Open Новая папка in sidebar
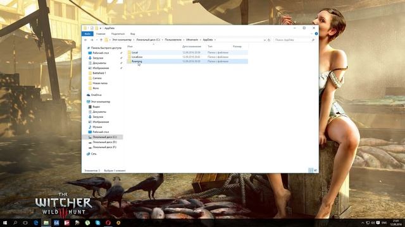 [x=100, y=83]
